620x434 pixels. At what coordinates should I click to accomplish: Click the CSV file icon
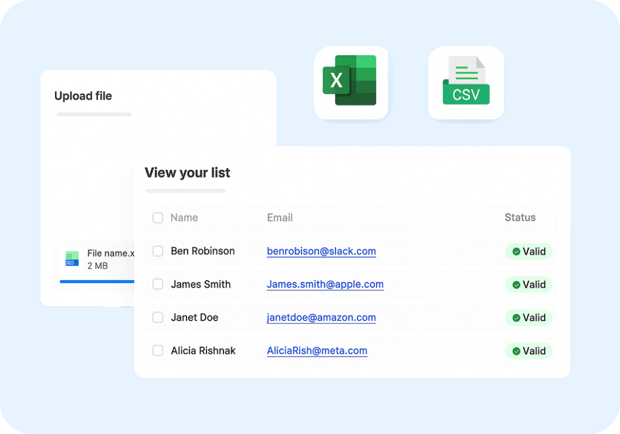click(x=466, y=81)
